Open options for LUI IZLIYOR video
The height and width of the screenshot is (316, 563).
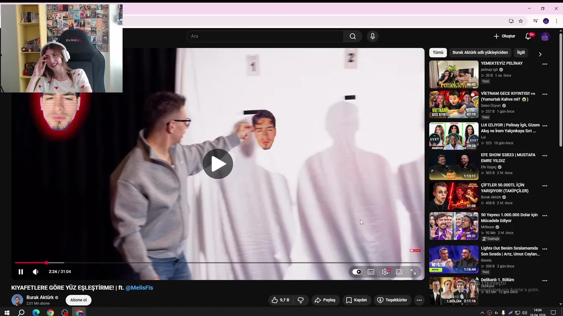point(545,126)
